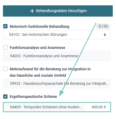
Task: Click the up-down arrows icon in the 54102 dropdown
Action: coord(105,35)
